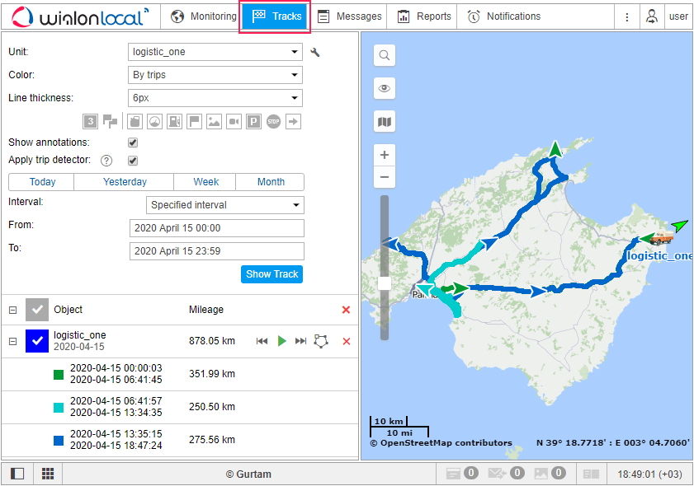This screenshot has height=486, width=694.
Task: Open the Unit dropdown logistic_one
Action: point(215,52)
